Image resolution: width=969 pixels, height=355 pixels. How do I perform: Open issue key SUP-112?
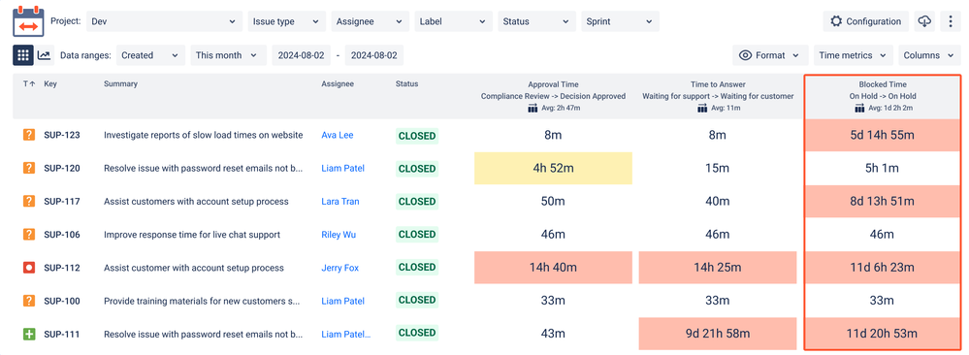click(62, 268)
